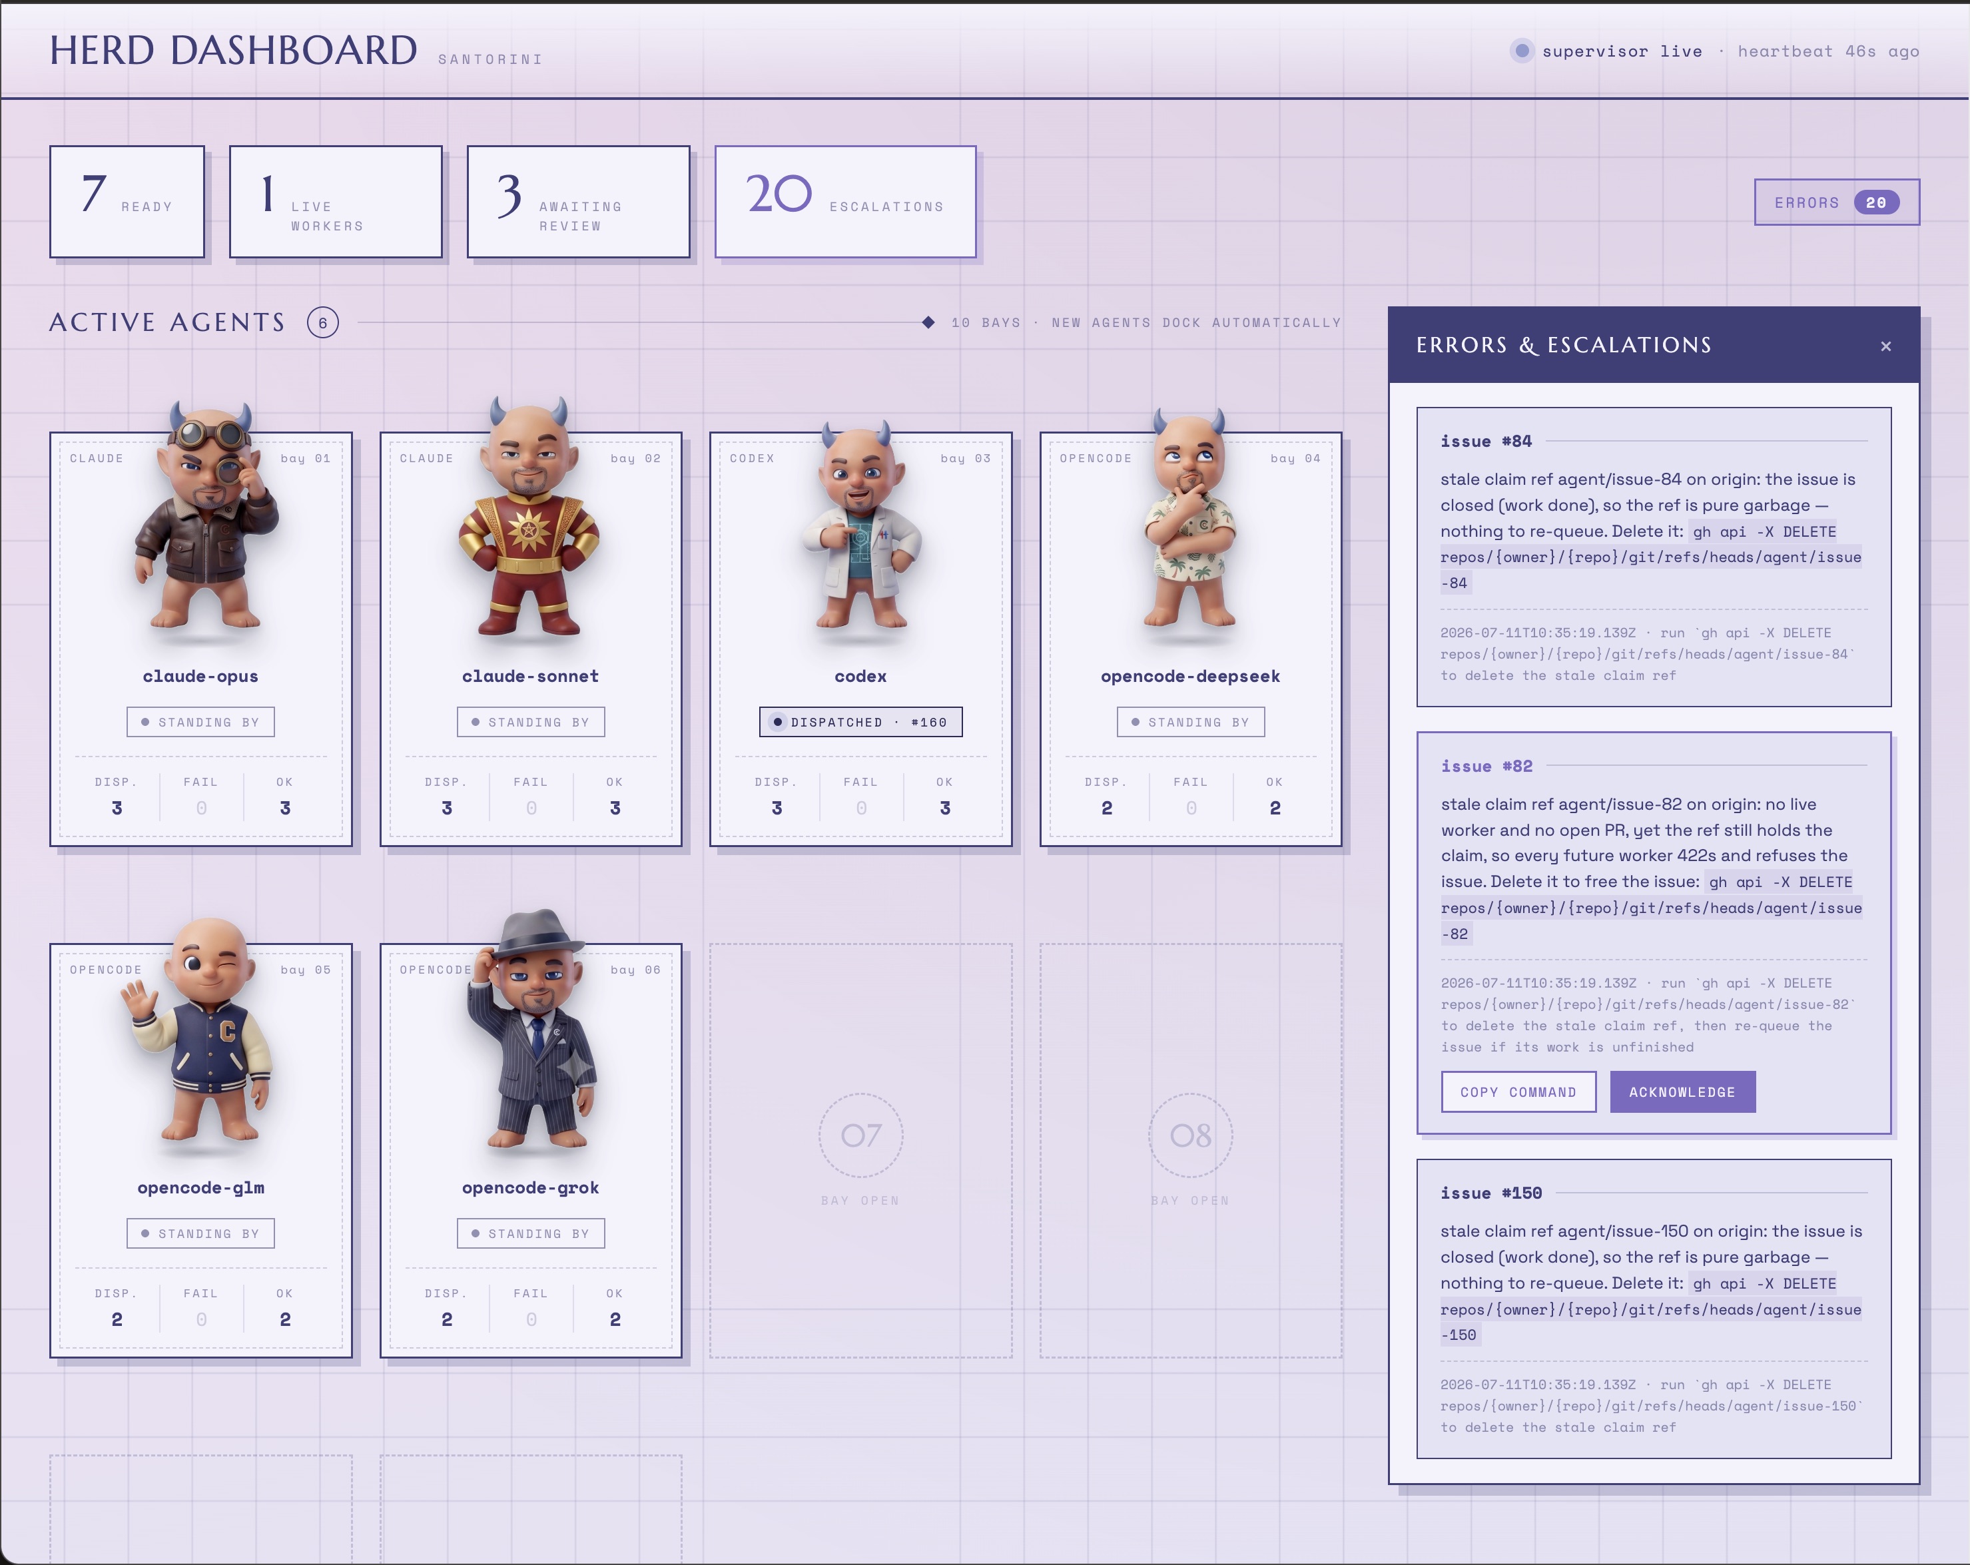Click the Standing By pill on opencode-glm
1970x1565 pixels.
201,1233
